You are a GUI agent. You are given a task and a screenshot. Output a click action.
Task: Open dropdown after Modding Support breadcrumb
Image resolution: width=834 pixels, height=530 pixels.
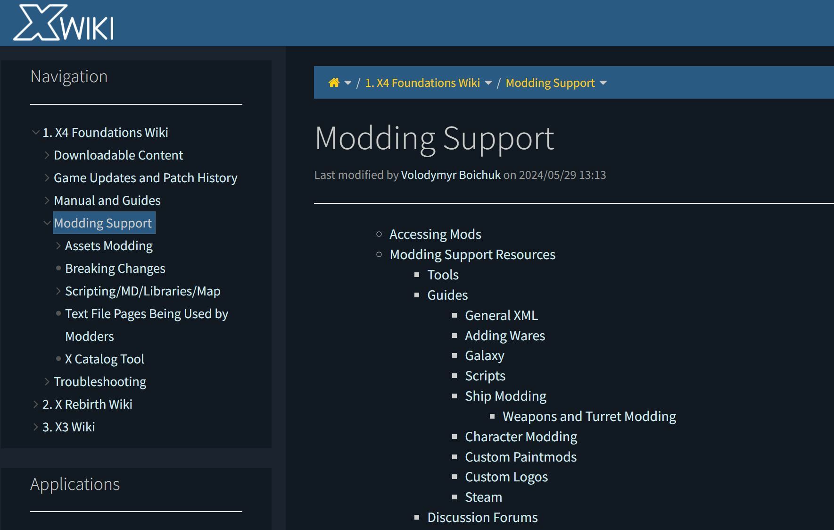(x=603, y=83)
